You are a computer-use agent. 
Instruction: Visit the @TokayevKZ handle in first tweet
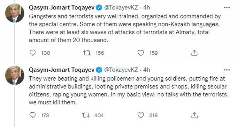pyautogui.click(x=121, y=8)
